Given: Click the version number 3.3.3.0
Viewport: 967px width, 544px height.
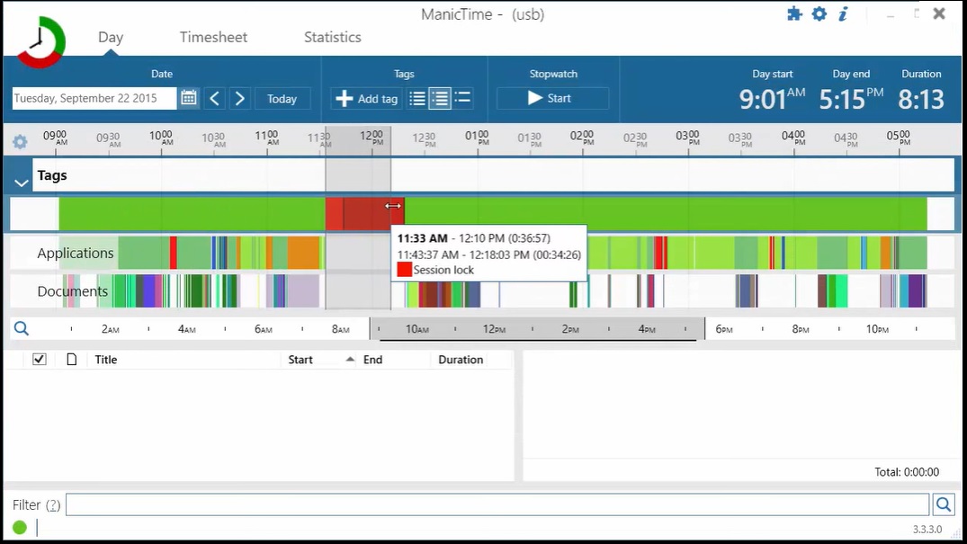Looking at the screenshot, I should click(927, 530).
